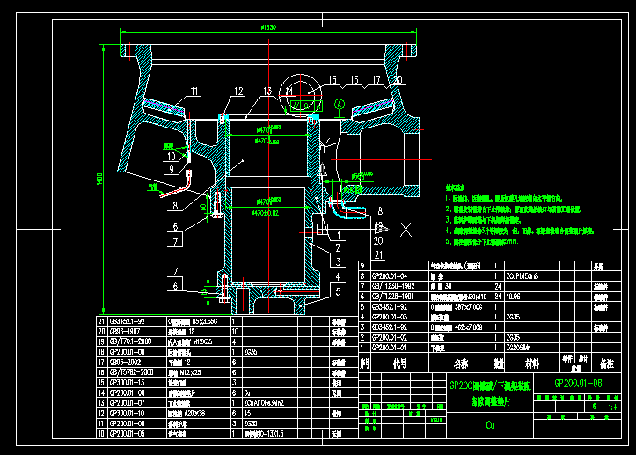
Task: Click the '代号' column header
Action: pyautogui.click(x=399, y=363)
